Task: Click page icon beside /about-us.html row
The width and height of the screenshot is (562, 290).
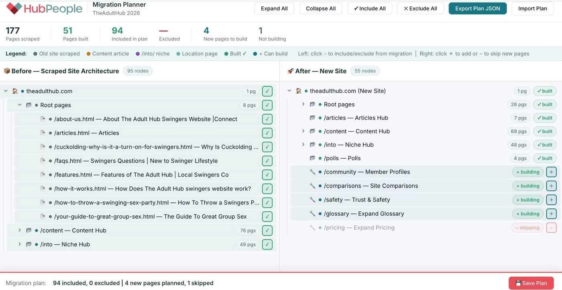Action: click(x=43, y=119)
